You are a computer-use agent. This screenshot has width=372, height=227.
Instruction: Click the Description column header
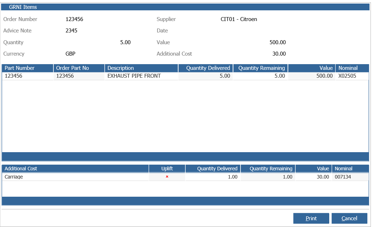141,68
